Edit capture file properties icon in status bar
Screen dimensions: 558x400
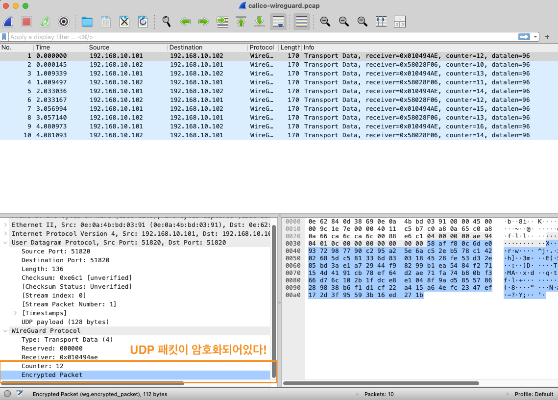tap(20, 394)
